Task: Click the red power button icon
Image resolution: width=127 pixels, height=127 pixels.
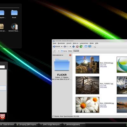Action: point(2,117)
